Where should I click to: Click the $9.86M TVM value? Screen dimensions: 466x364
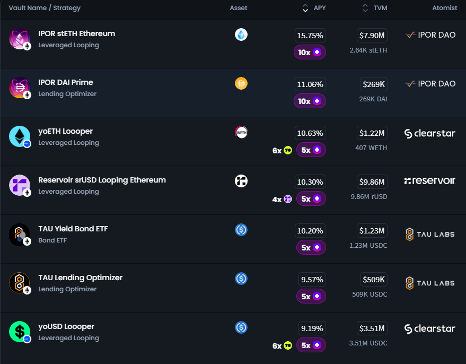point(373,182)
